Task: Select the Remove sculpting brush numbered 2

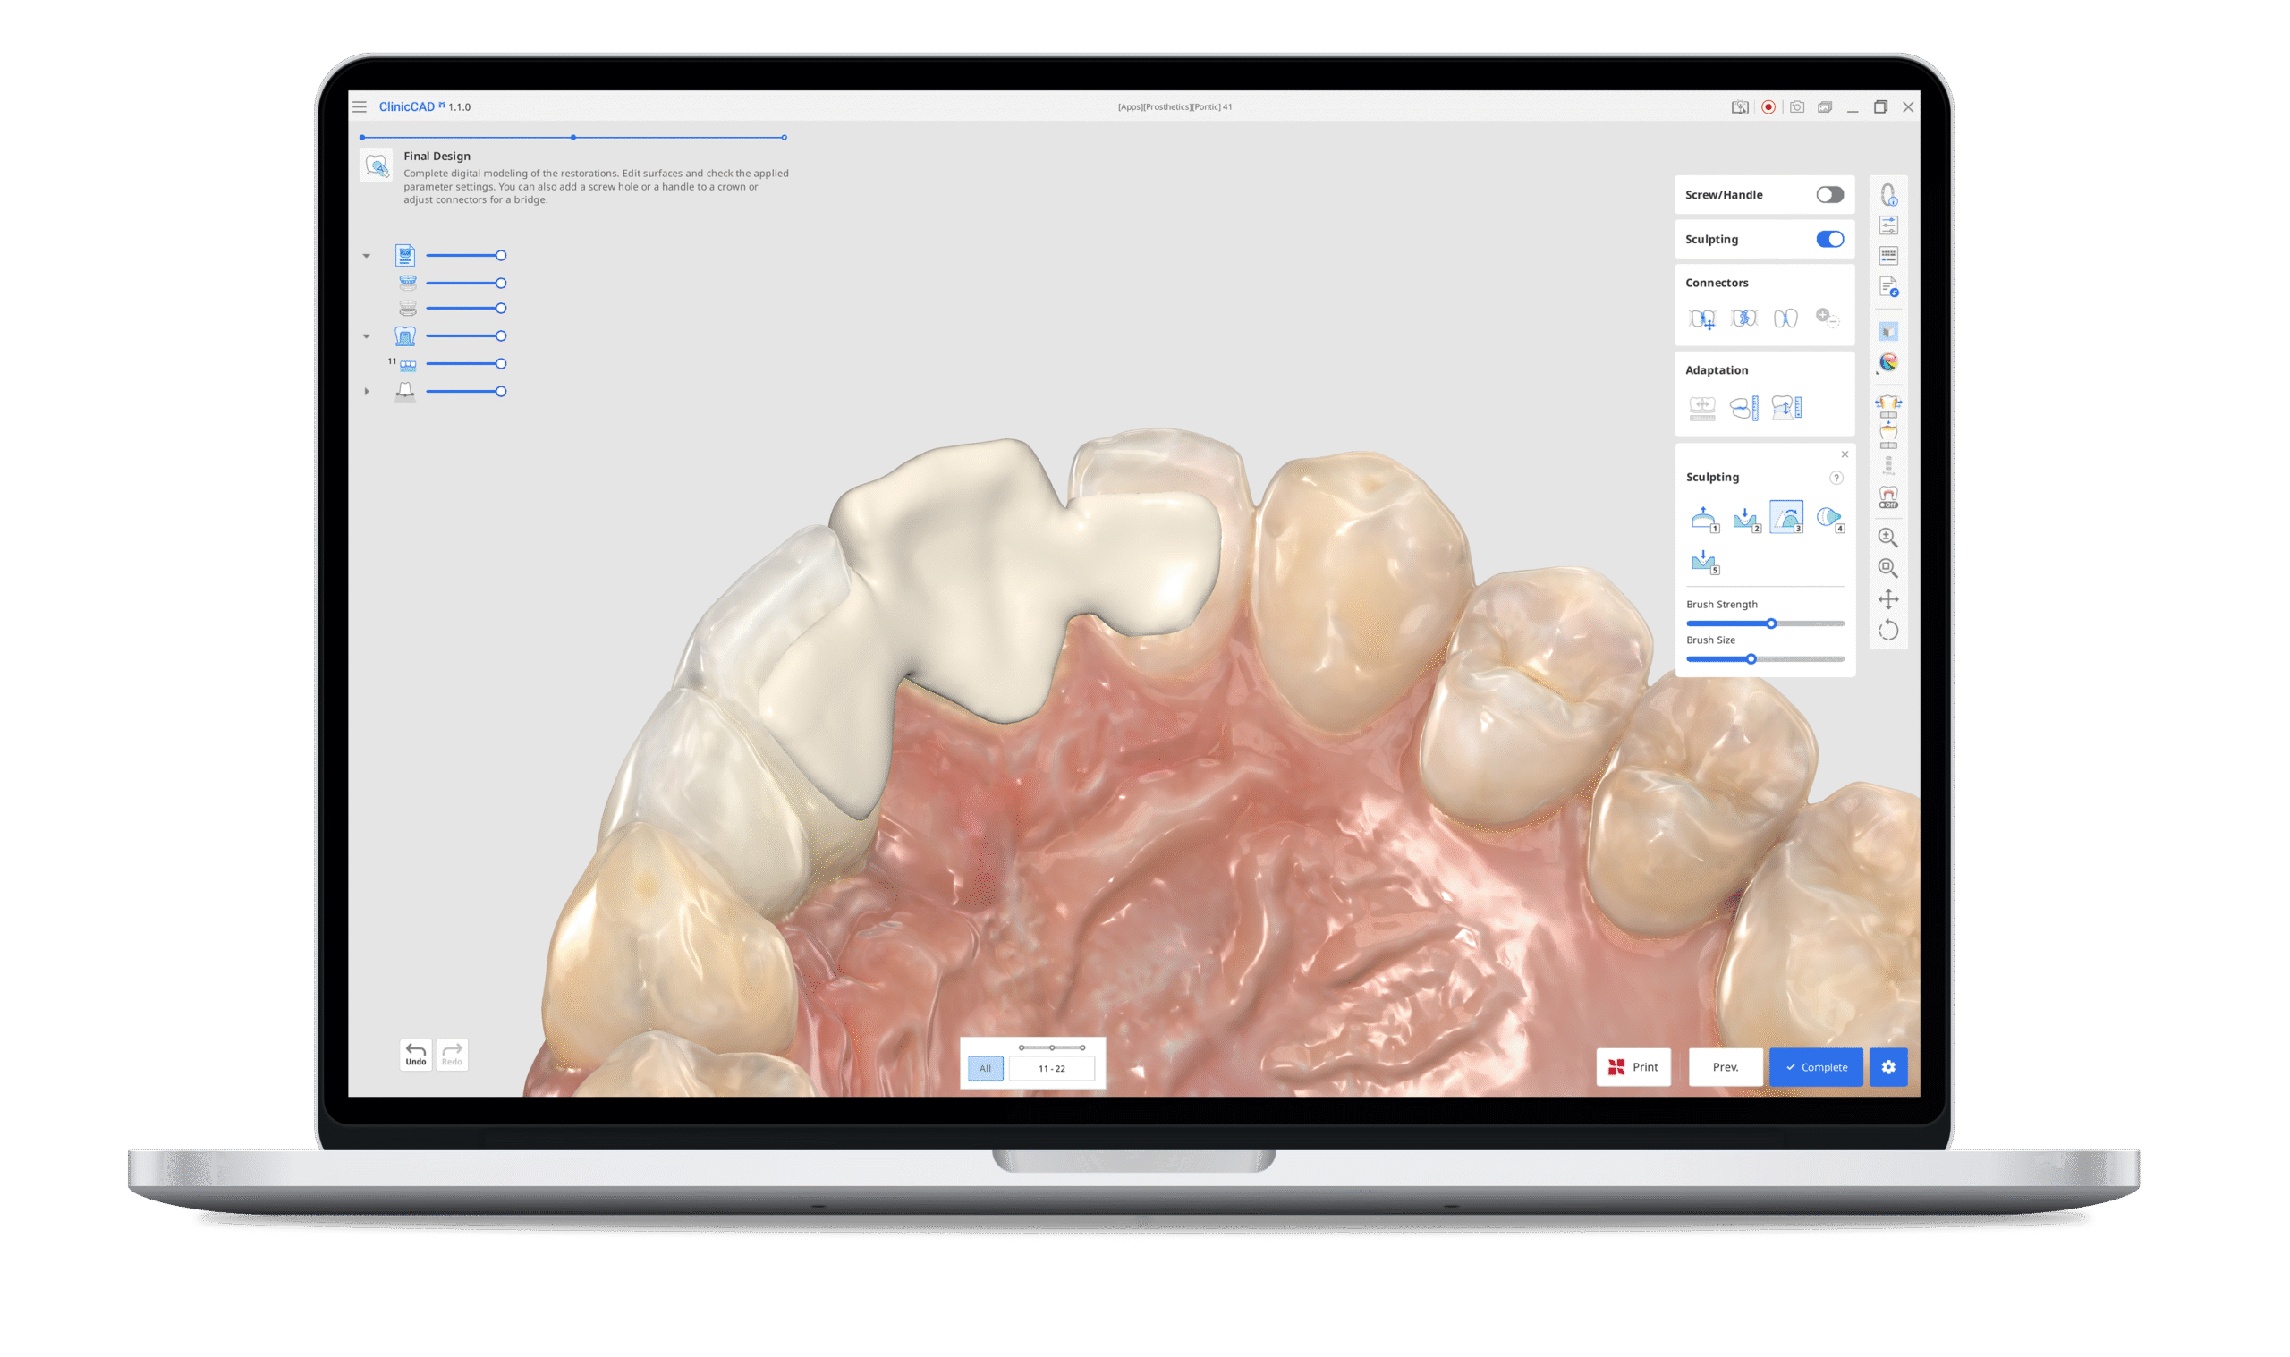Action: 1744,519
